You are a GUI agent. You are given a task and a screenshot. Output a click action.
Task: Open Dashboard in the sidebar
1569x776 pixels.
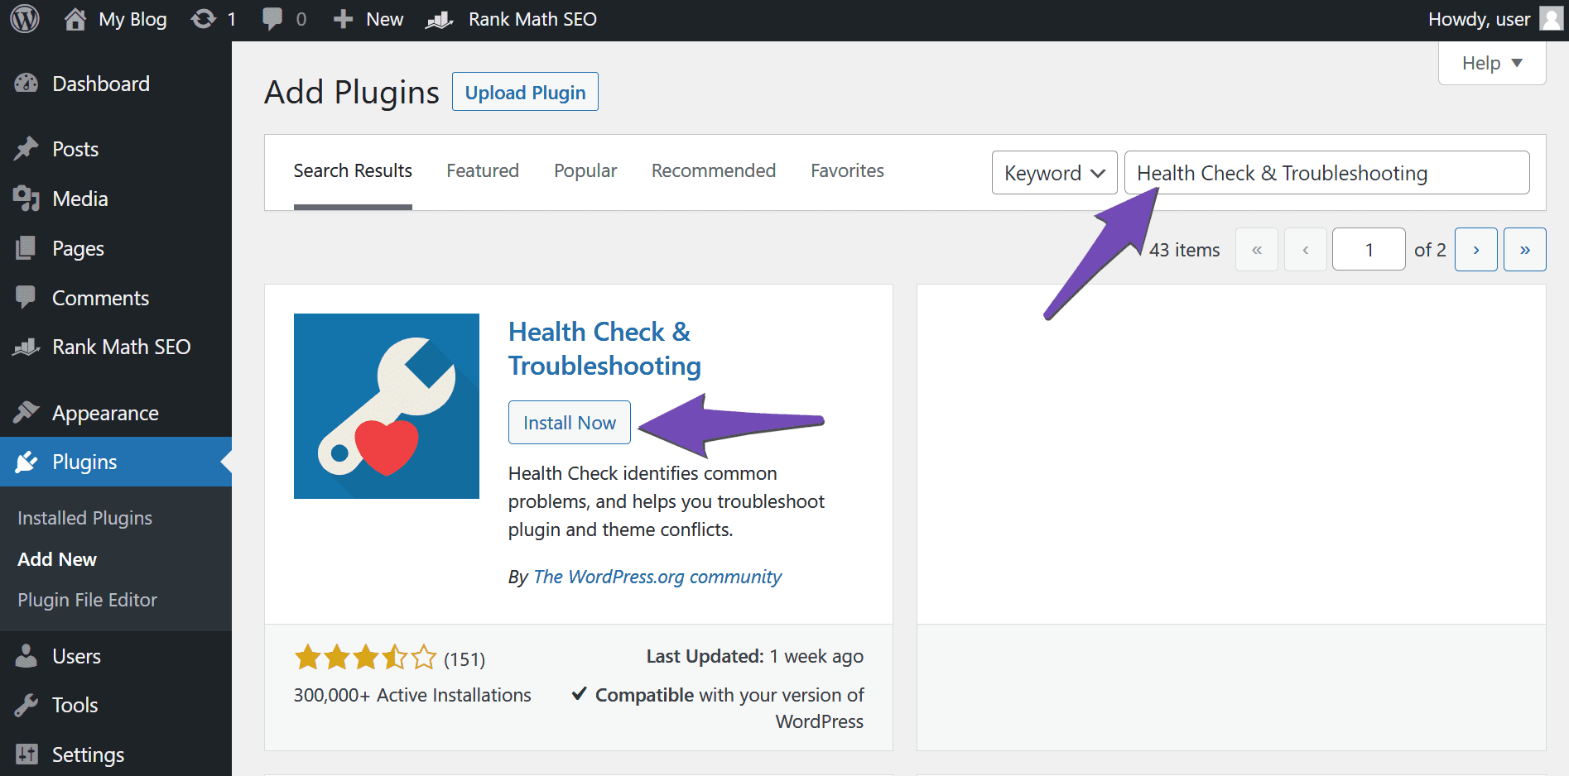coord(101,84)
